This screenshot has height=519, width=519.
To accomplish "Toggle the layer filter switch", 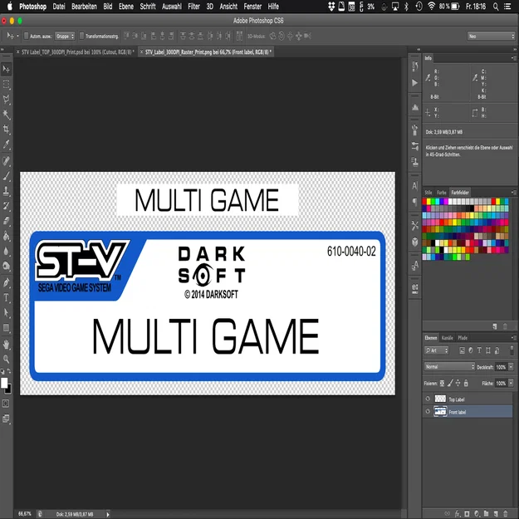I will tap(512, 350).
